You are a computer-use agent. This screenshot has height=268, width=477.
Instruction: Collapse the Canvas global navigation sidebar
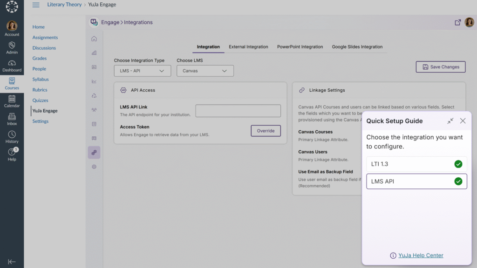click(x=12, y=261)
